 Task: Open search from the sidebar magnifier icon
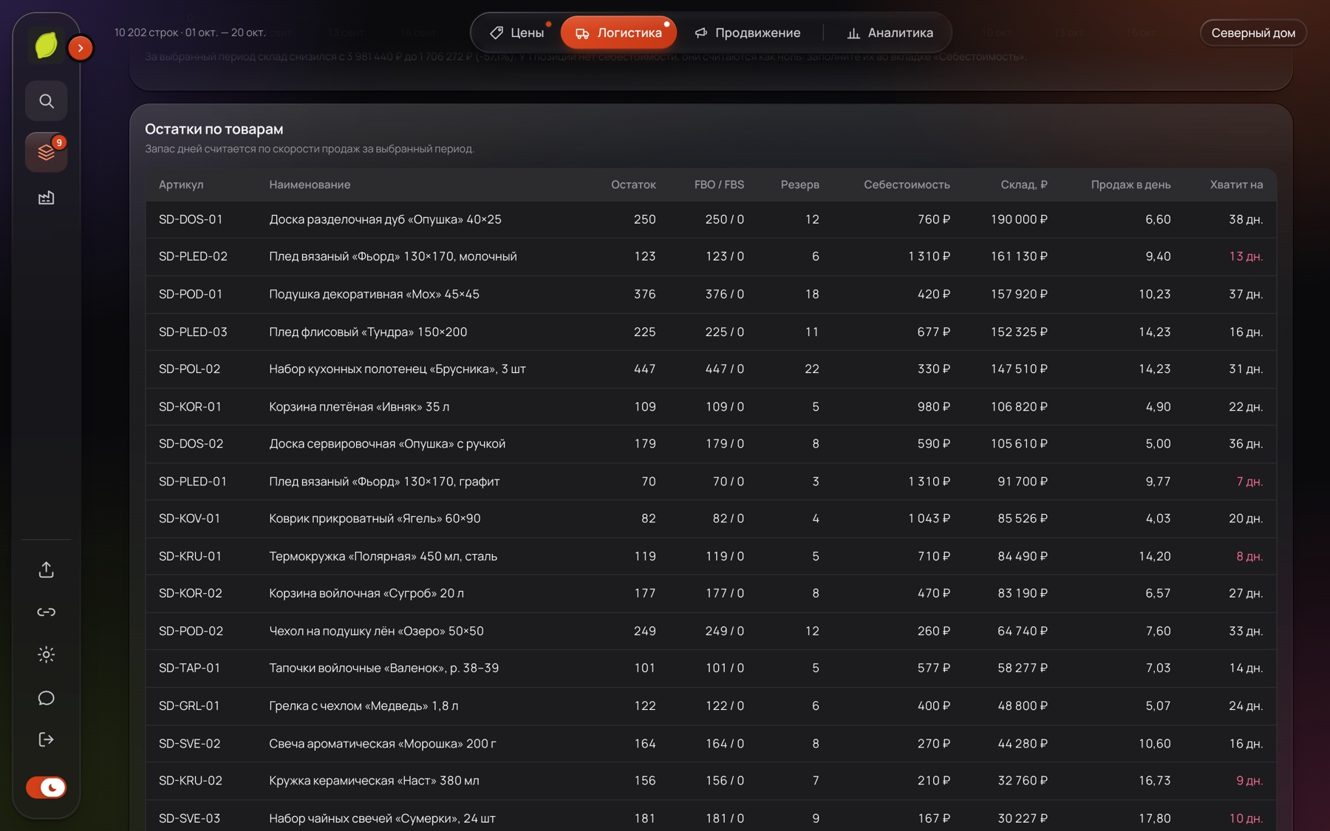(47, 101)
